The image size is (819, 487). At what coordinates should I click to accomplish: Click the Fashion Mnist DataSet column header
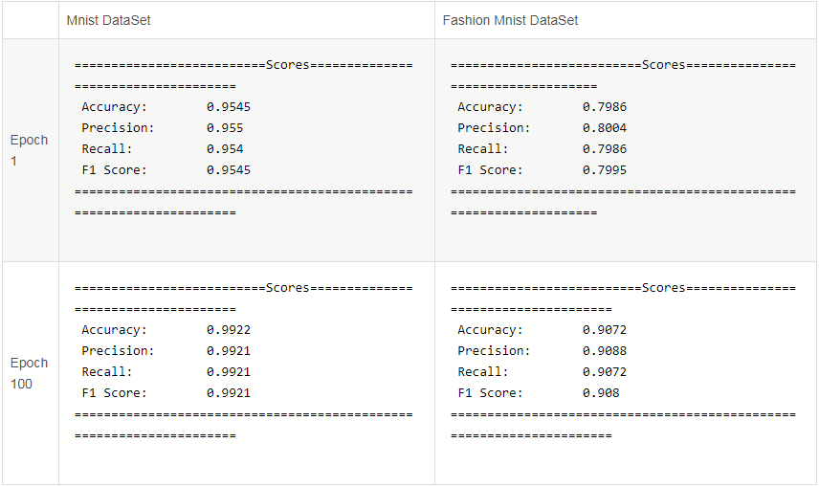[510, 20]
